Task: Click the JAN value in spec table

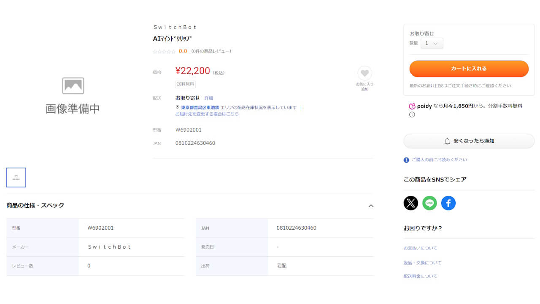Action: (296, 228)
